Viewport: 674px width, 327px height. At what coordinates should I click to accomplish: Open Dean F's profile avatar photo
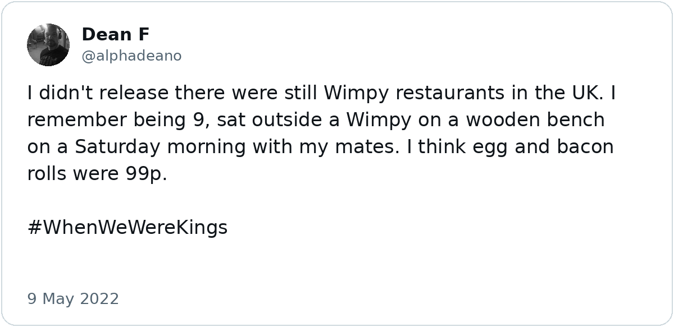pos(48,45)
